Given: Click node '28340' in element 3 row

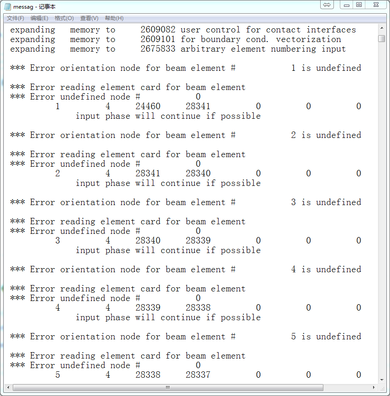Looking at the screenshot, I should click(148, 241).
